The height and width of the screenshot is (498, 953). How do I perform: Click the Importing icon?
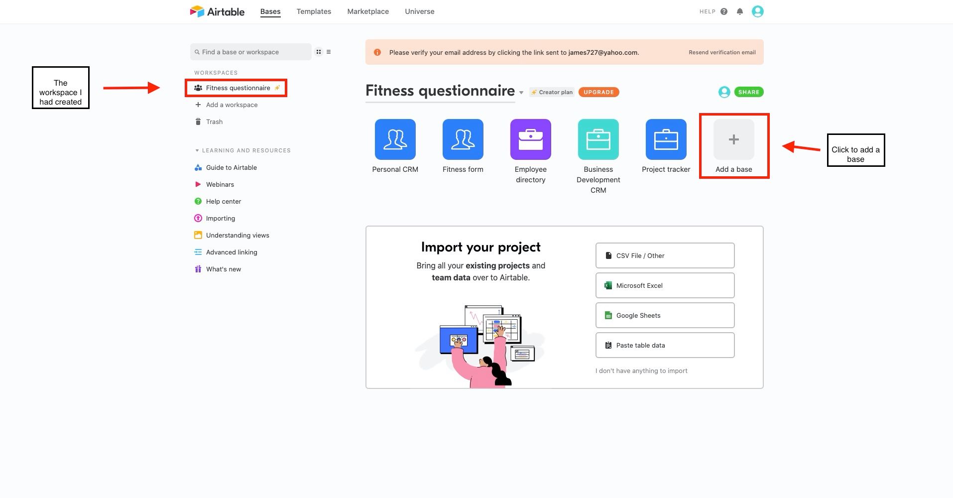point(198,218)
